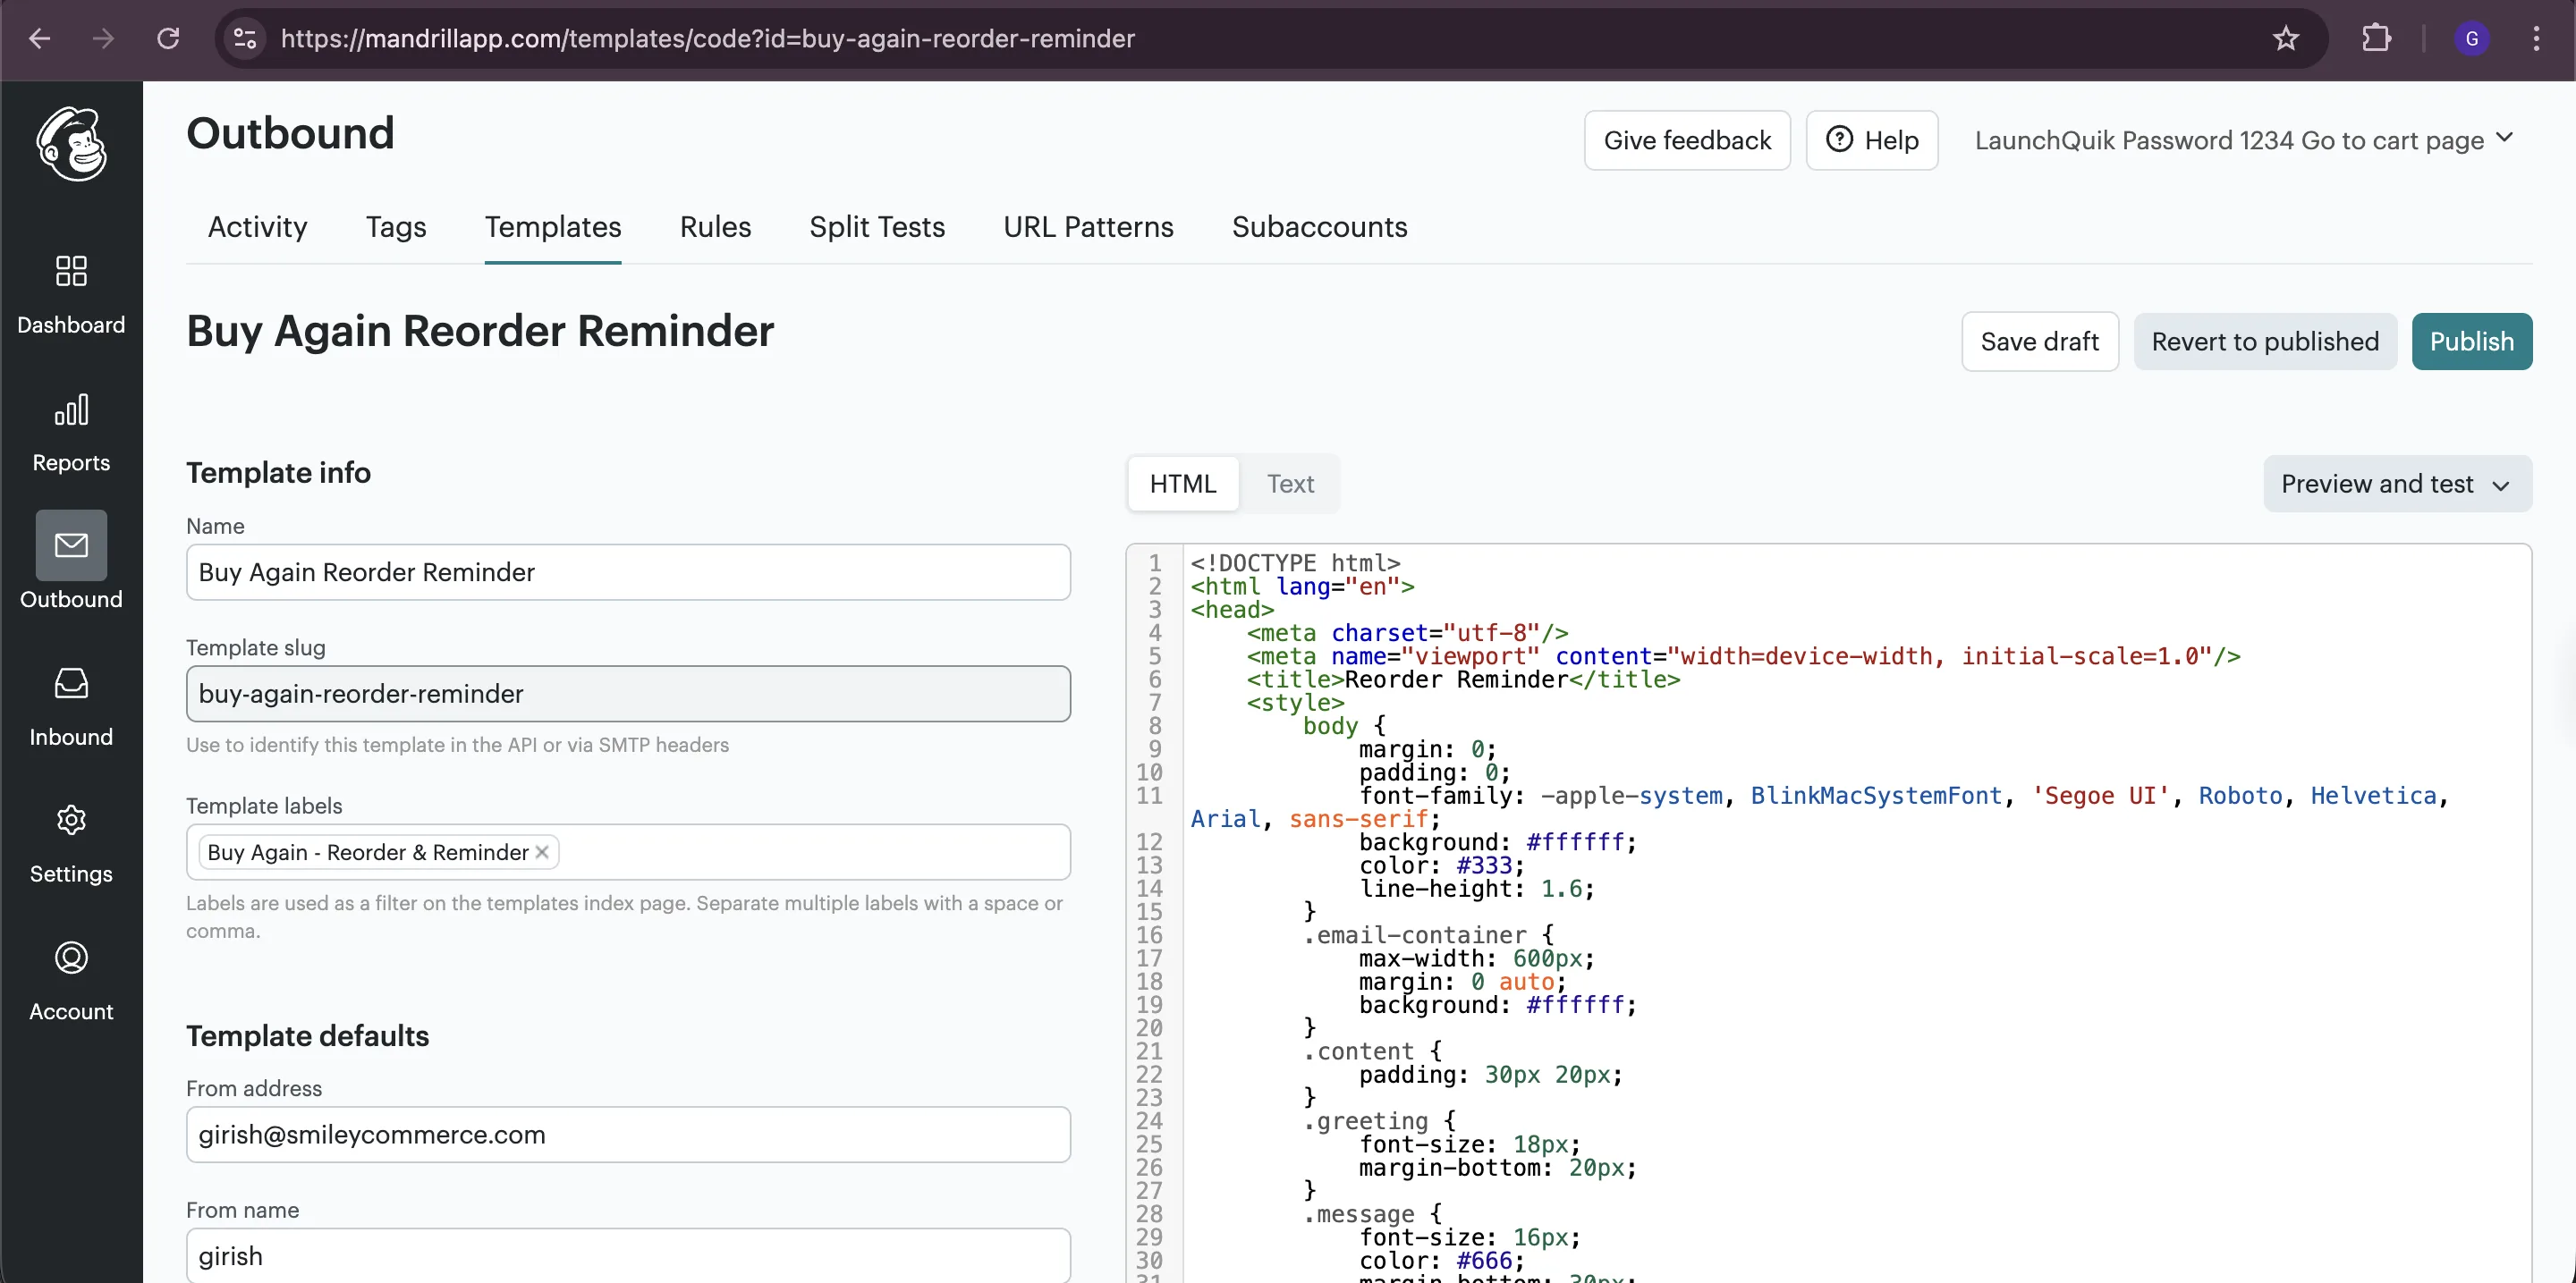Viewport: 2576px width, 1283px height.
Task: Open the Reports bar chart icon
Action: [x=71, y=409]
